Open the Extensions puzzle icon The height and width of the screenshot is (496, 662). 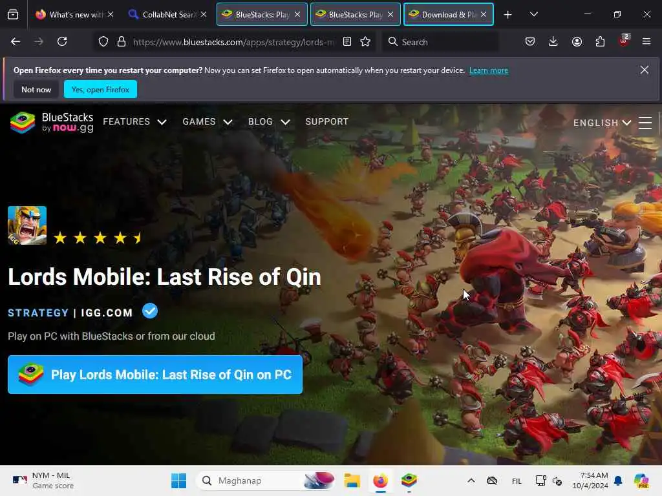click(600, 41)
